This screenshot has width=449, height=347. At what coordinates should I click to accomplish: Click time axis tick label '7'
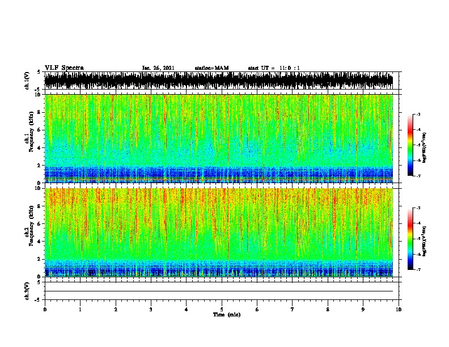[293, 310]
